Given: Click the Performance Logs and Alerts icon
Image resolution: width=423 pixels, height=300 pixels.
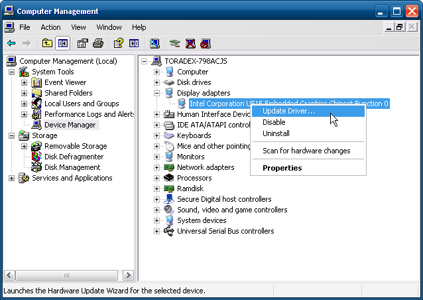Looking at the screenshot, I should (36, 114).
